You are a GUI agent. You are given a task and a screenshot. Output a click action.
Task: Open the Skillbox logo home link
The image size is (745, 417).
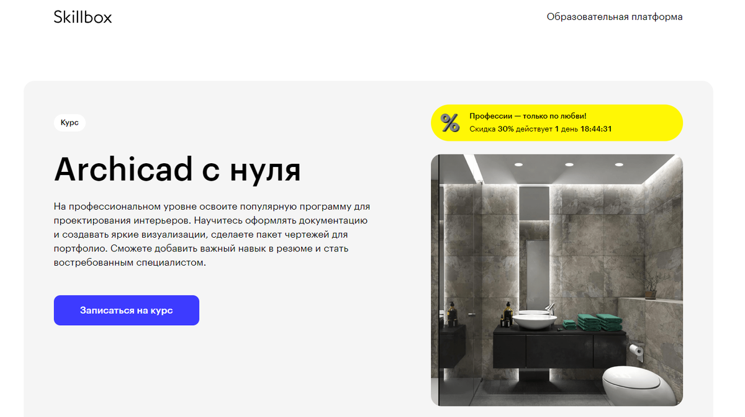(83, 17)
